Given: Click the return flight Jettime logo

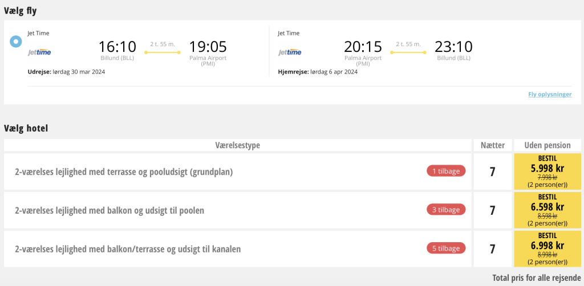Looking at the screenshot, I should pos(290,52).
